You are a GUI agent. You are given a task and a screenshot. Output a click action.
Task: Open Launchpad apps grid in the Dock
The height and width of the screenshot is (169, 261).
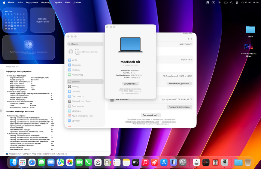click(23, 162)
